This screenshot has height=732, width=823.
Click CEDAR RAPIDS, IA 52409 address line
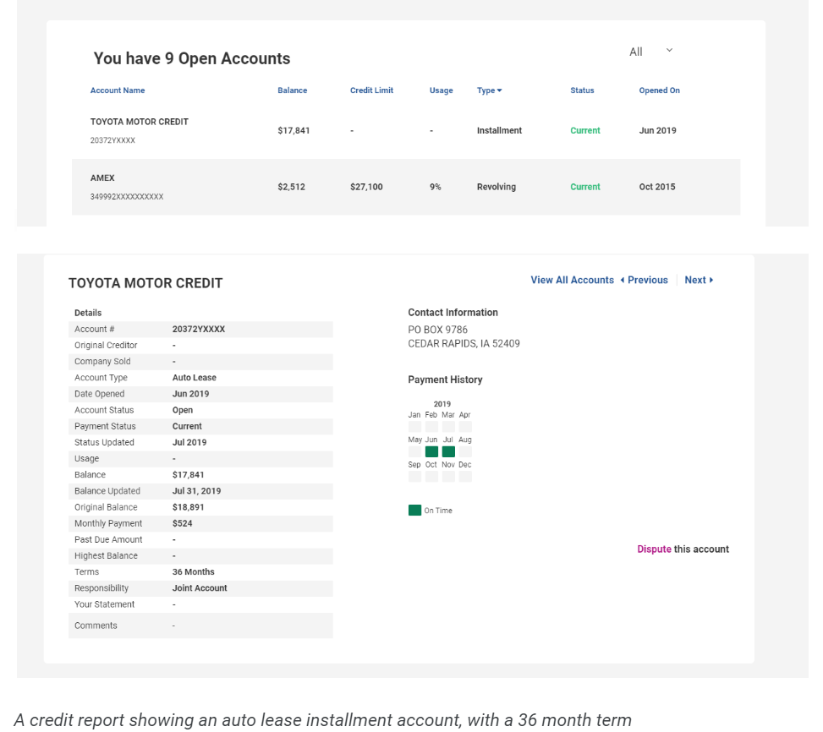464,344
